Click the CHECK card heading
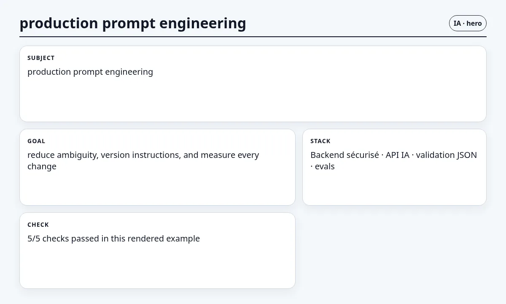The height and width of the screenshot is (304, 506). point(38,225)
